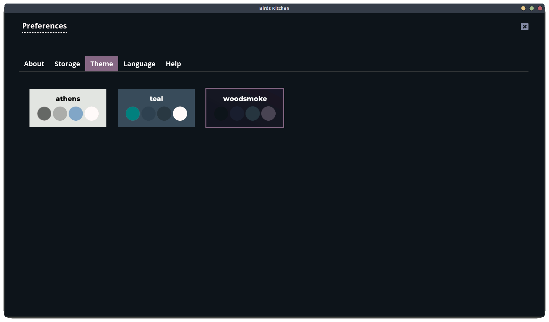This screenshot has width=549, height=322.
Task: Close the Birds Kitchen window
Action: coord(540,8)
